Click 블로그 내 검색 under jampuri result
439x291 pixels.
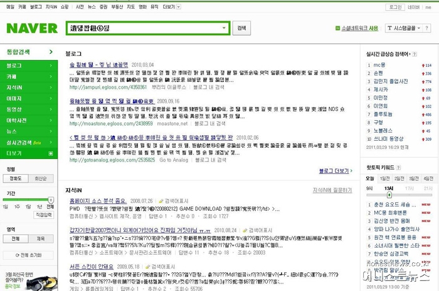pos(209,87)
